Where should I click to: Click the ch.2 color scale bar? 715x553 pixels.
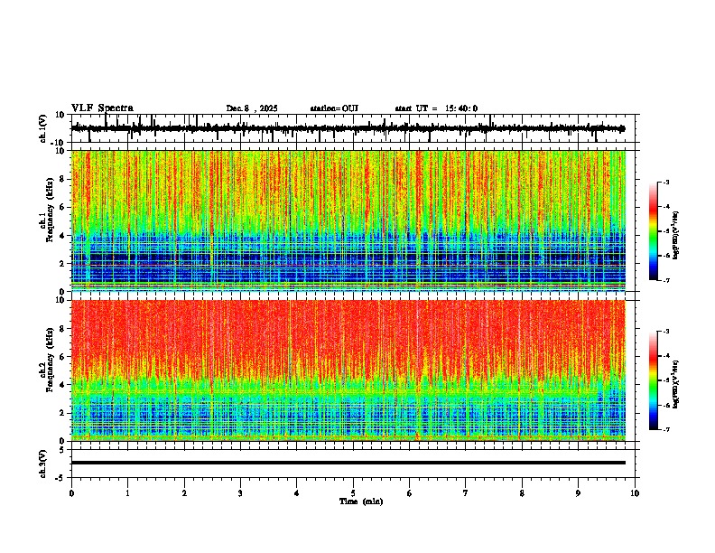[x=654, y=380]
